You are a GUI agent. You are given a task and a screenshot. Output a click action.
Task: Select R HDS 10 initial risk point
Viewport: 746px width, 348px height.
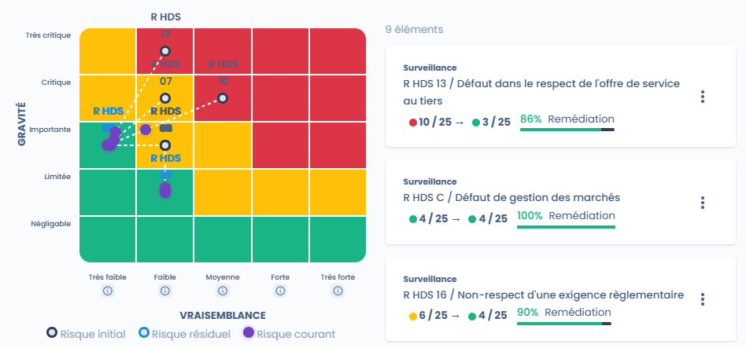click(223, 98)
